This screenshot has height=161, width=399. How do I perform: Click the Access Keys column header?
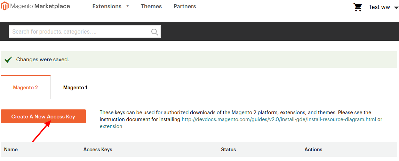(x=98, y=150)
